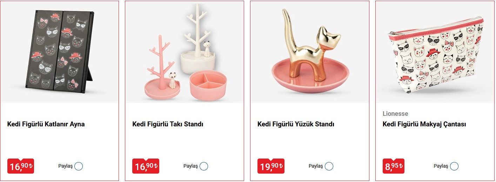Open the Kedi Figürlü Takı Standı title
This screenshot has height=182, width=496.
(x=168, y=124)
